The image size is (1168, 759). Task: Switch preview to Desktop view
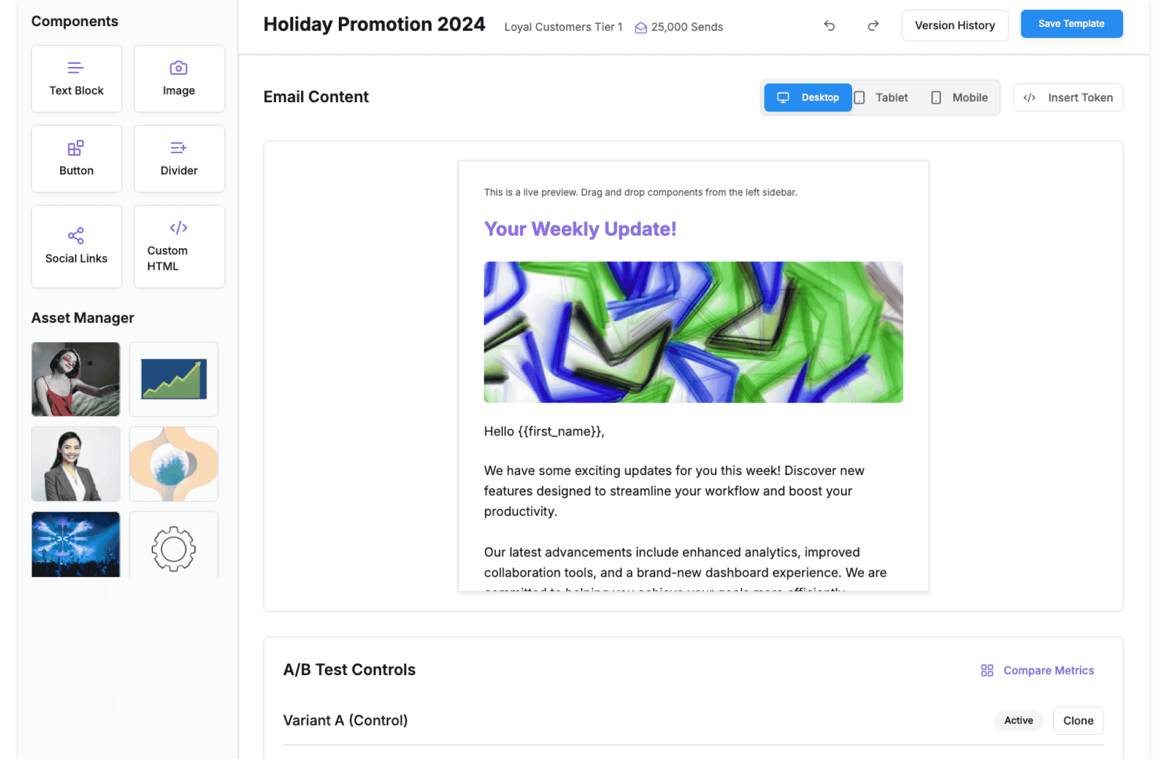coord(807,97)
